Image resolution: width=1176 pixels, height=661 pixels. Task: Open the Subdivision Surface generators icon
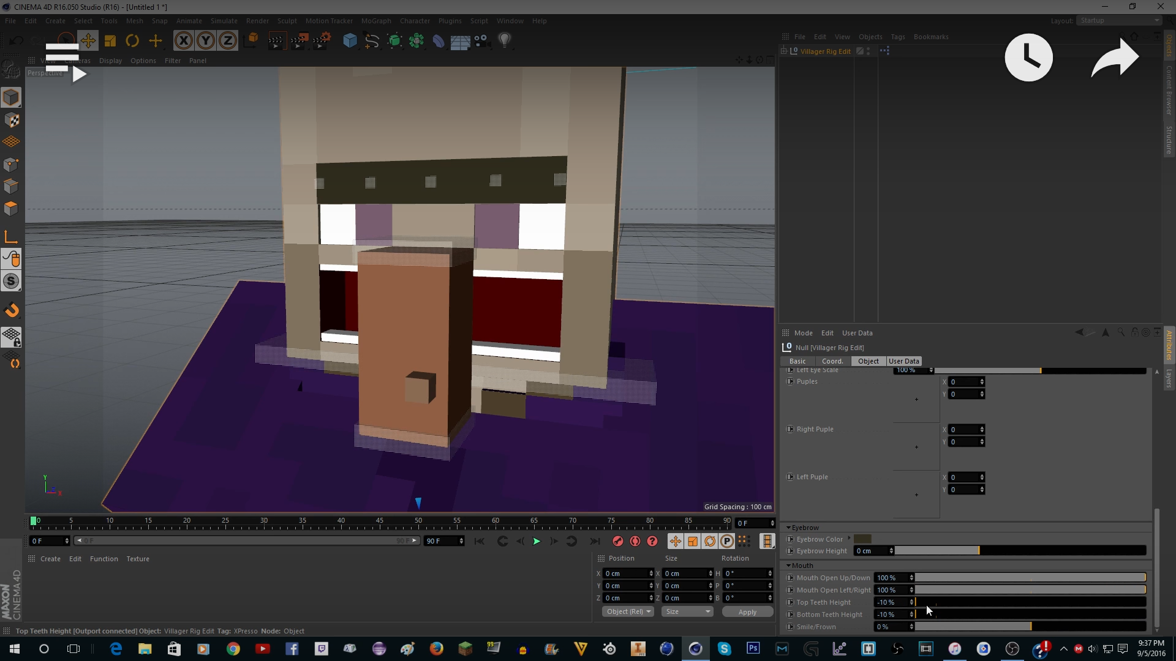394,41
